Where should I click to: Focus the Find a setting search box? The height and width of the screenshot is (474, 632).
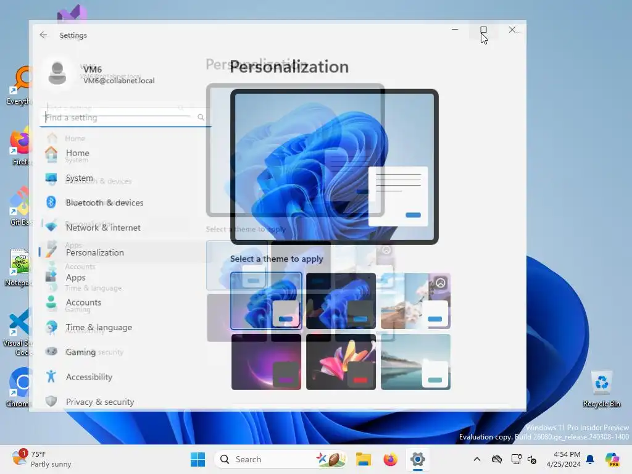coord(125,118)
